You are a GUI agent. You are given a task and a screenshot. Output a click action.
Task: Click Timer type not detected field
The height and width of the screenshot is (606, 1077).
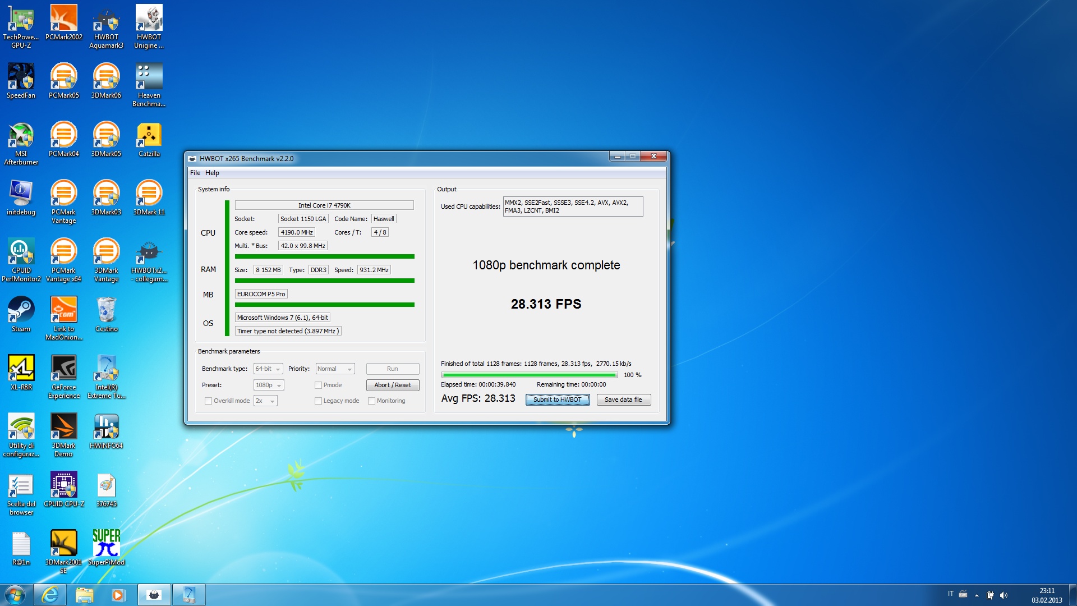click(288, 331)
